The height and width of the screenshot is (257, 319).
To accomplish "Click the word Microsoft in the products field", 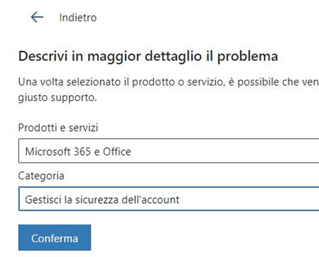I will tap(48, 152).
